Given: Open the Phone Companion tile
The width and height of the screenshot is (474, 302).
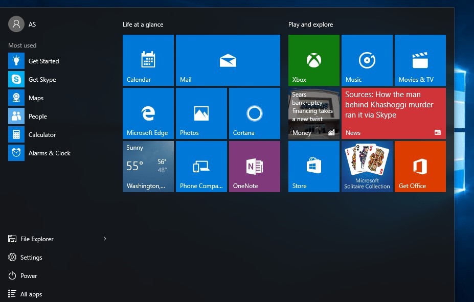Looking at the screenshot, I should (x=201, y=167).
